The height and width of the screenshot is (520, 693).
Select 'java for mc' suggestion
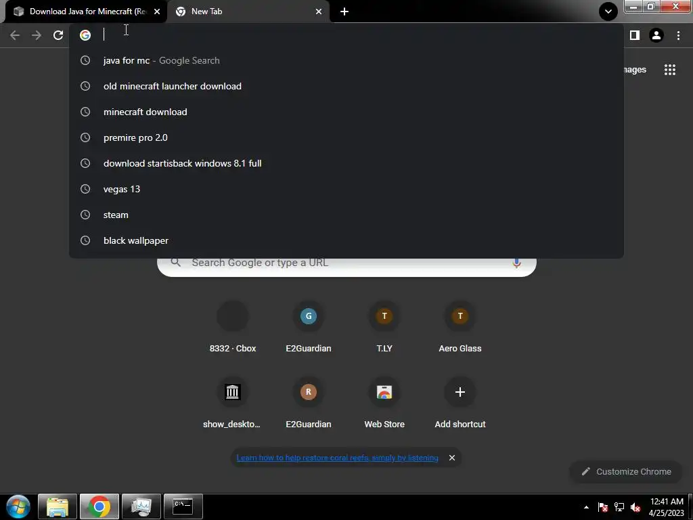pos(346,60)
